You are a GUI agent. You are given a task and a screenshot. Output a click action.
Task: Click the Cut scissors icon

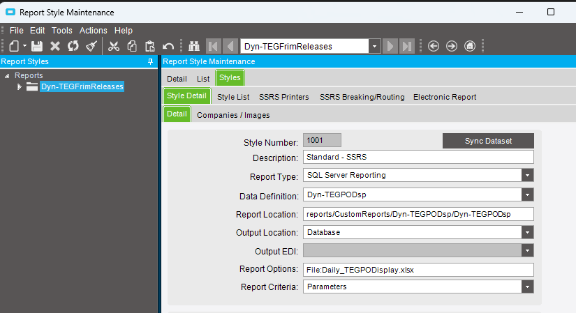click(x=114, y=46)
